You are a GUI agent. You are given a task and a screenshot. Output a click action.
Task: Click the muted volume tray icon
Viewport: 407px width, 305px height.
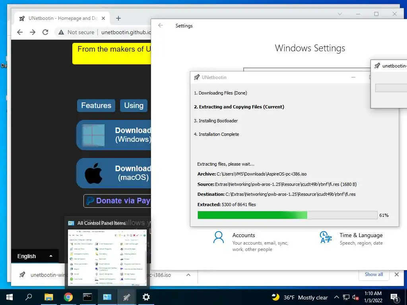pos(356,297)
